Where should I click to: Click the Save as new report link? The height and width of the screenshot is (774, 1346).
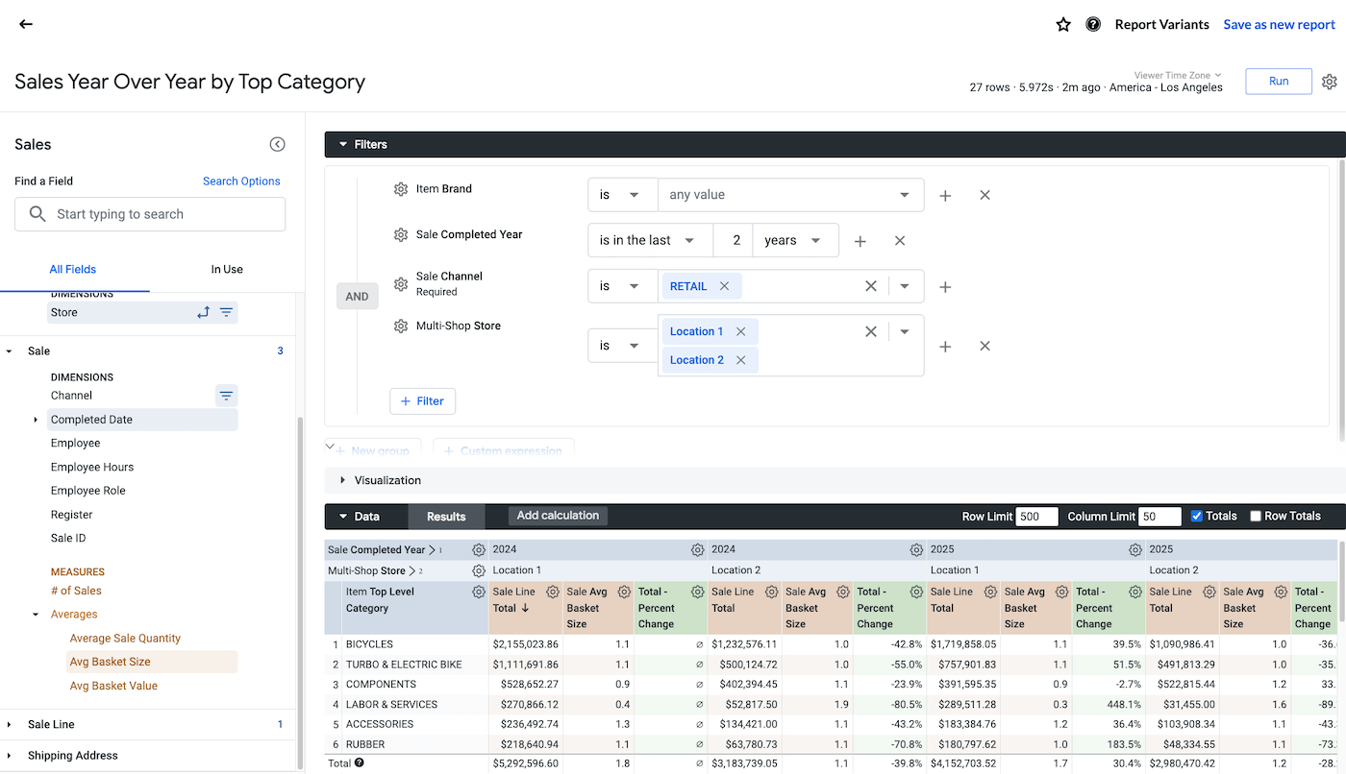(1279, 24)
